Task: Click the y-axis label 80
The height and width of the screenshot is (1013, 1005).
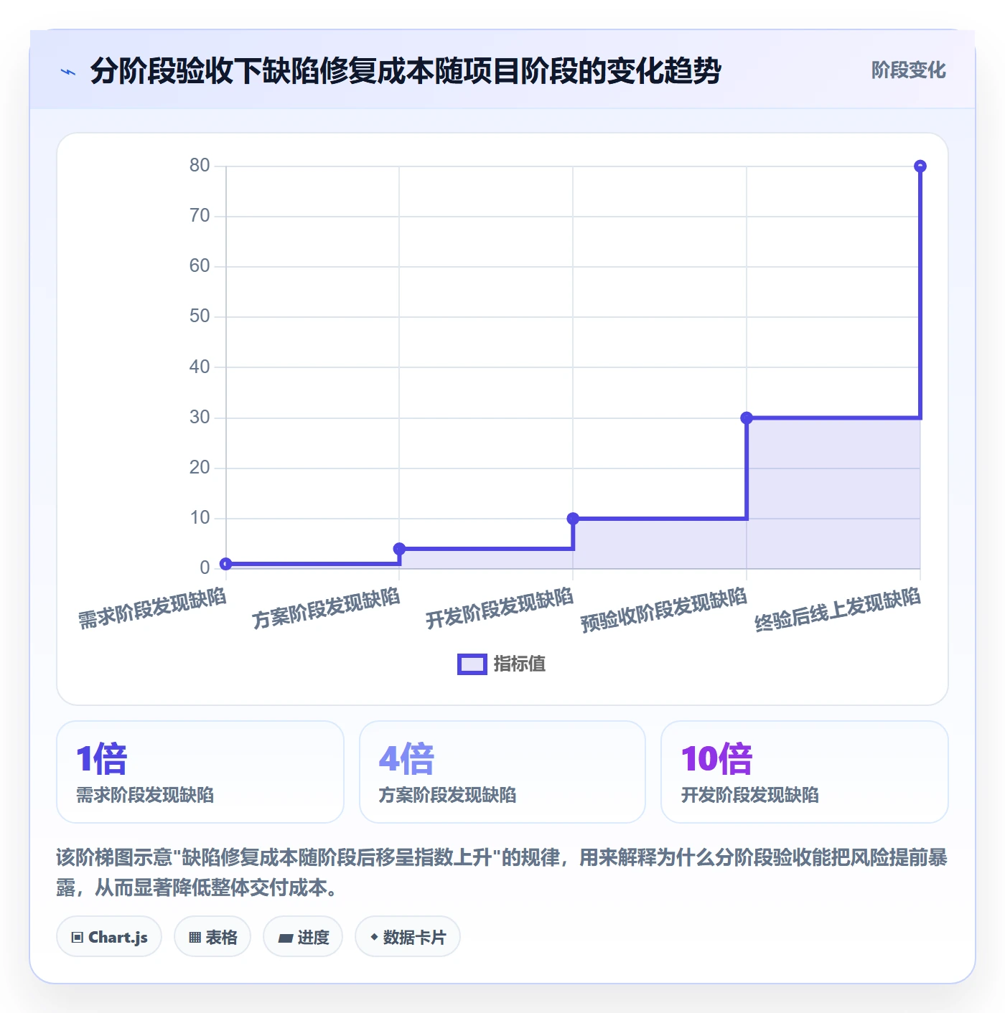Action: 200,166
